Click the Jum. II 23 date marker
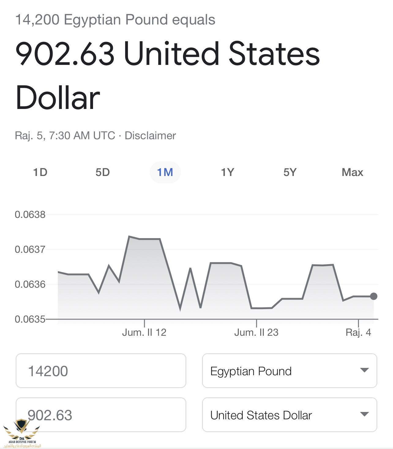 pyautogui.click(x=256, y=332)
